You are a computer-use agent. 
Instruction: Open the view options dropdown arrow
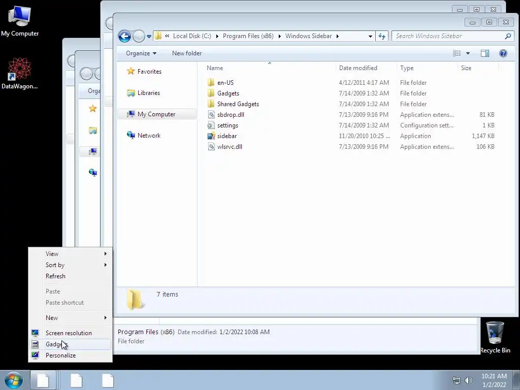coord(468,53)
